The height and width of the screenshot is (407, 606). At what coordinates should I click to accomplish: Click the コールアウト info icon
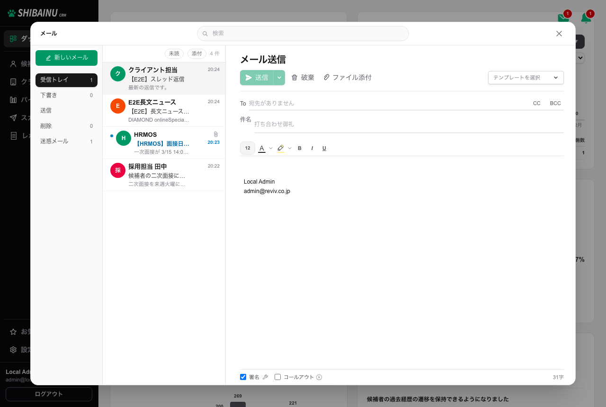(x=319, y=377)
